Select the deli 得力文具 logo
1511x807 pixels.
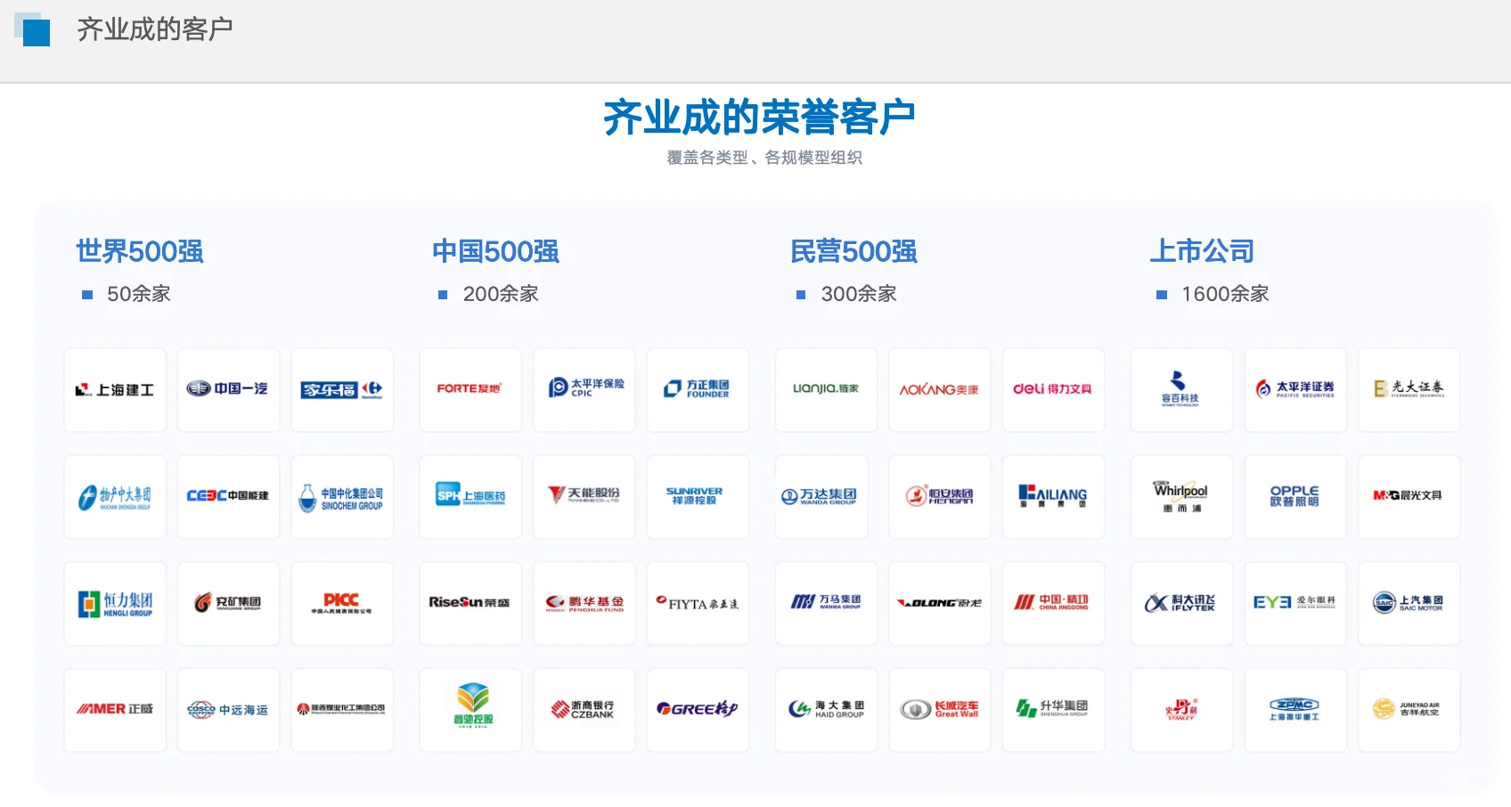(1053, 390)
